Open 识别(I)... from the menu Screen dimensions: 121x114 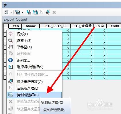tap(34, 60)
